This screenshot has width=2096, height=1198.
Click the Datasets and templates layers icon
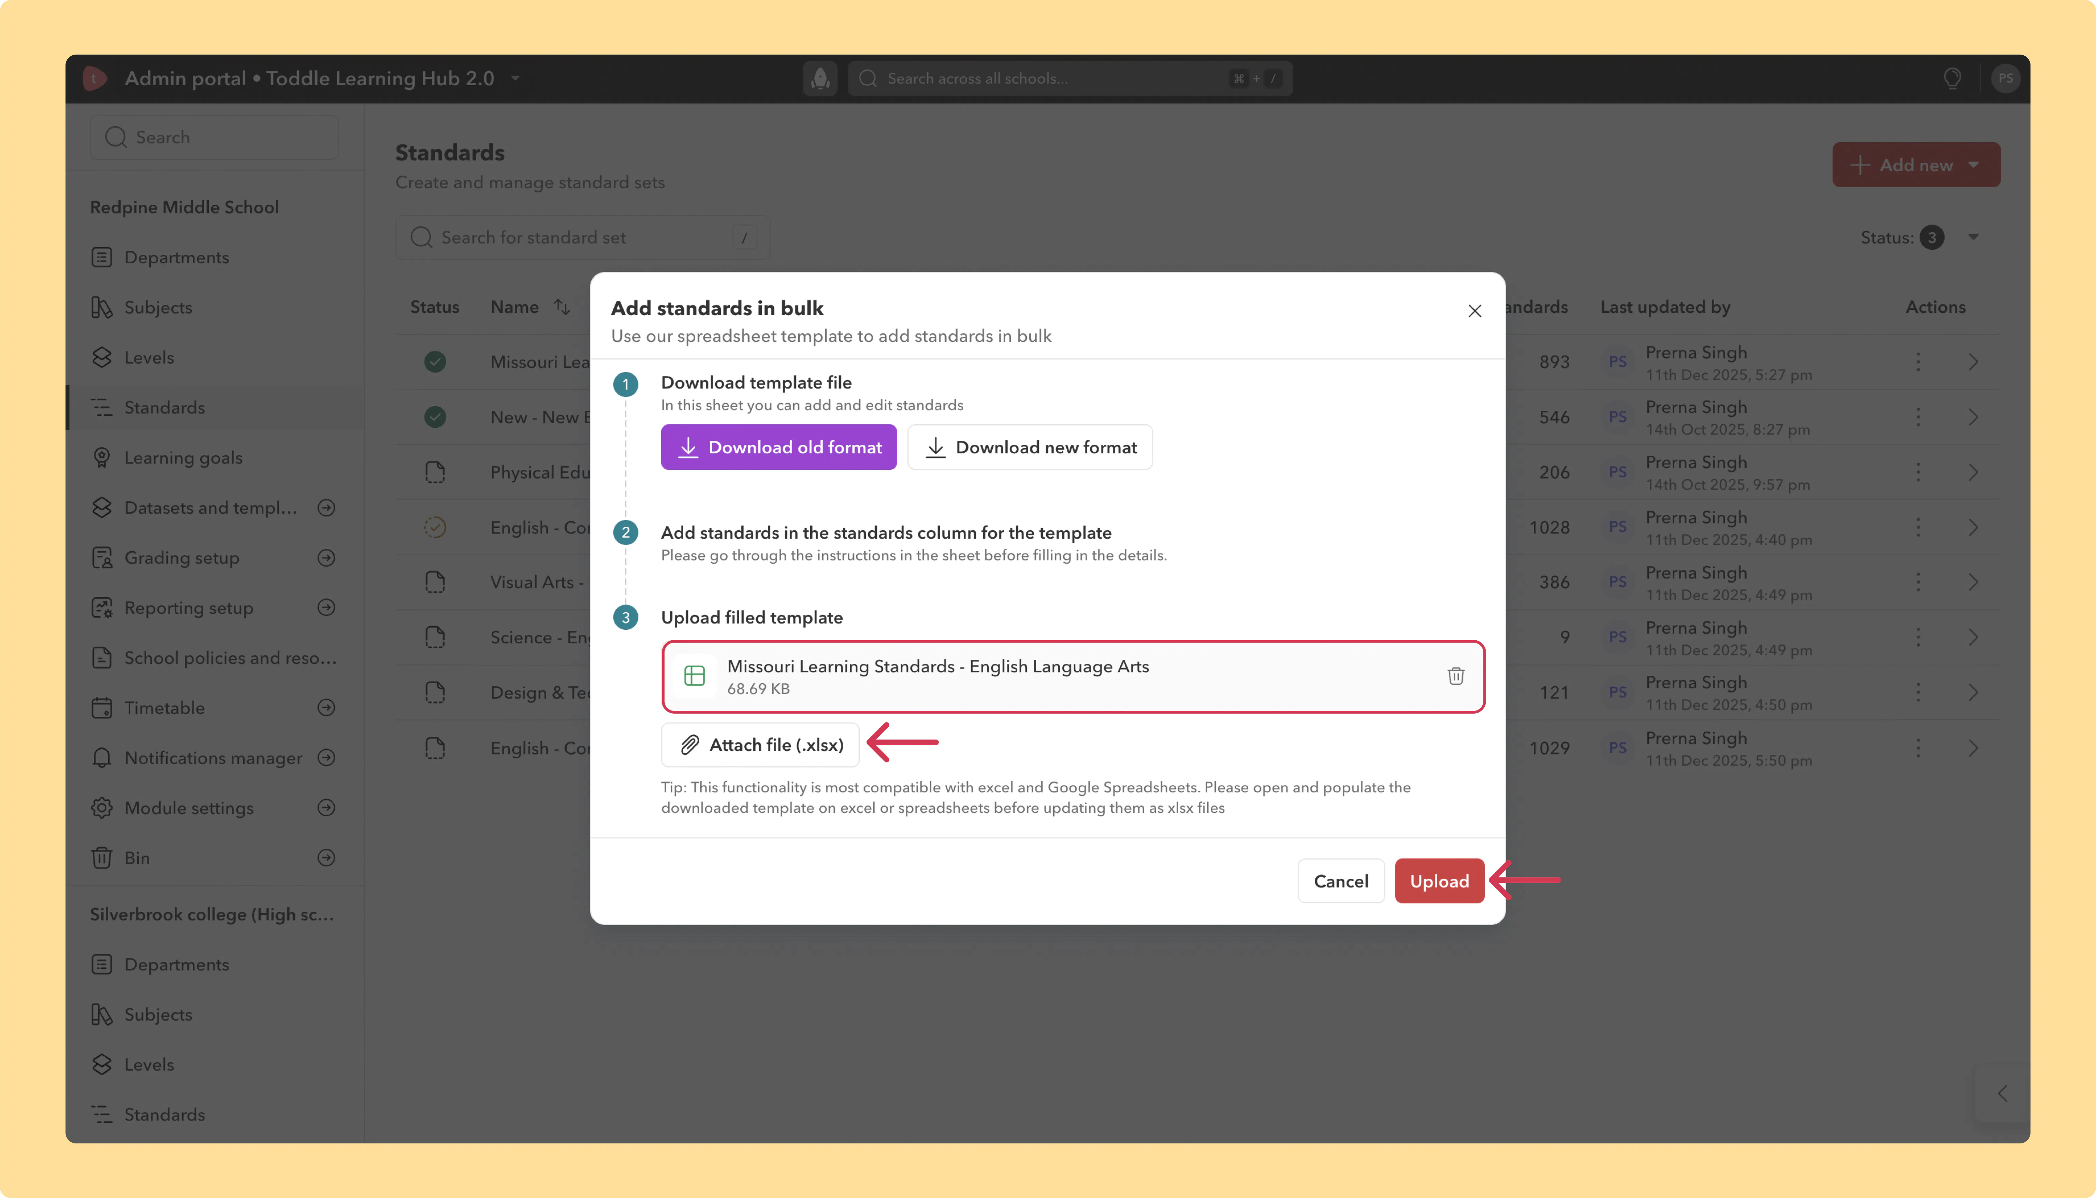point(101,508)
